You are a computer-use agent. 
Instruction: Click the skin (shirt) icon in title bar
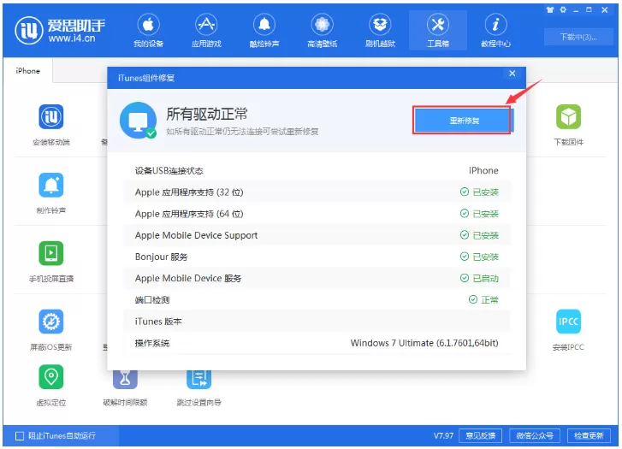click(550, 10)
